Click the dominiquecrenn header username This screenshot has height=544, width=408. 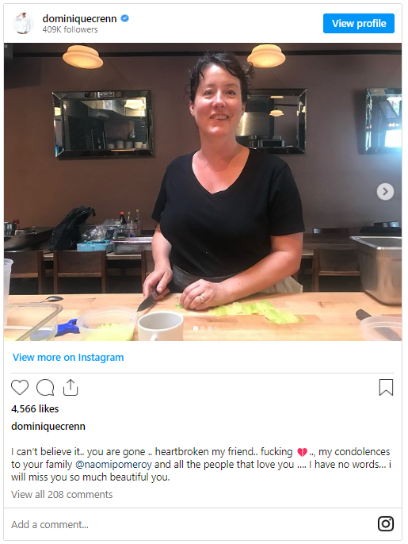(79, 19)
